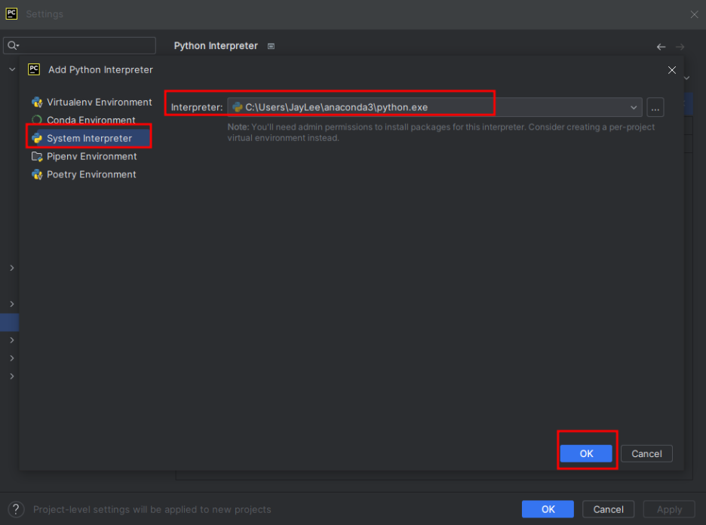Click the Python Interpreter heading in Settings
Screen dimensions: 706x525
pos(216,46)
